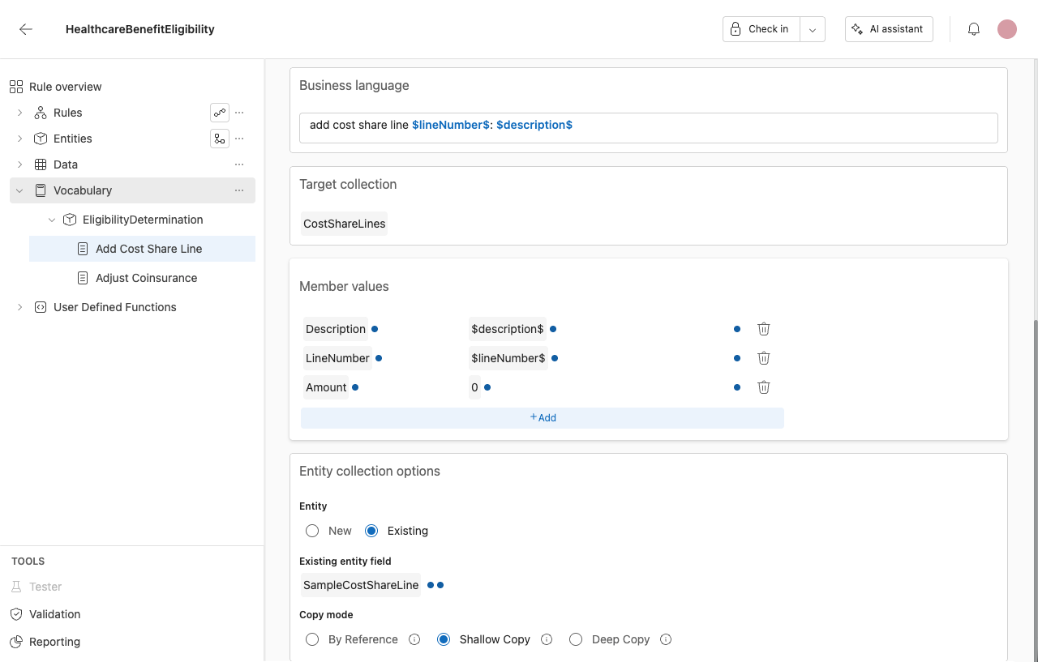Open the AI assistant

[889, 29]
